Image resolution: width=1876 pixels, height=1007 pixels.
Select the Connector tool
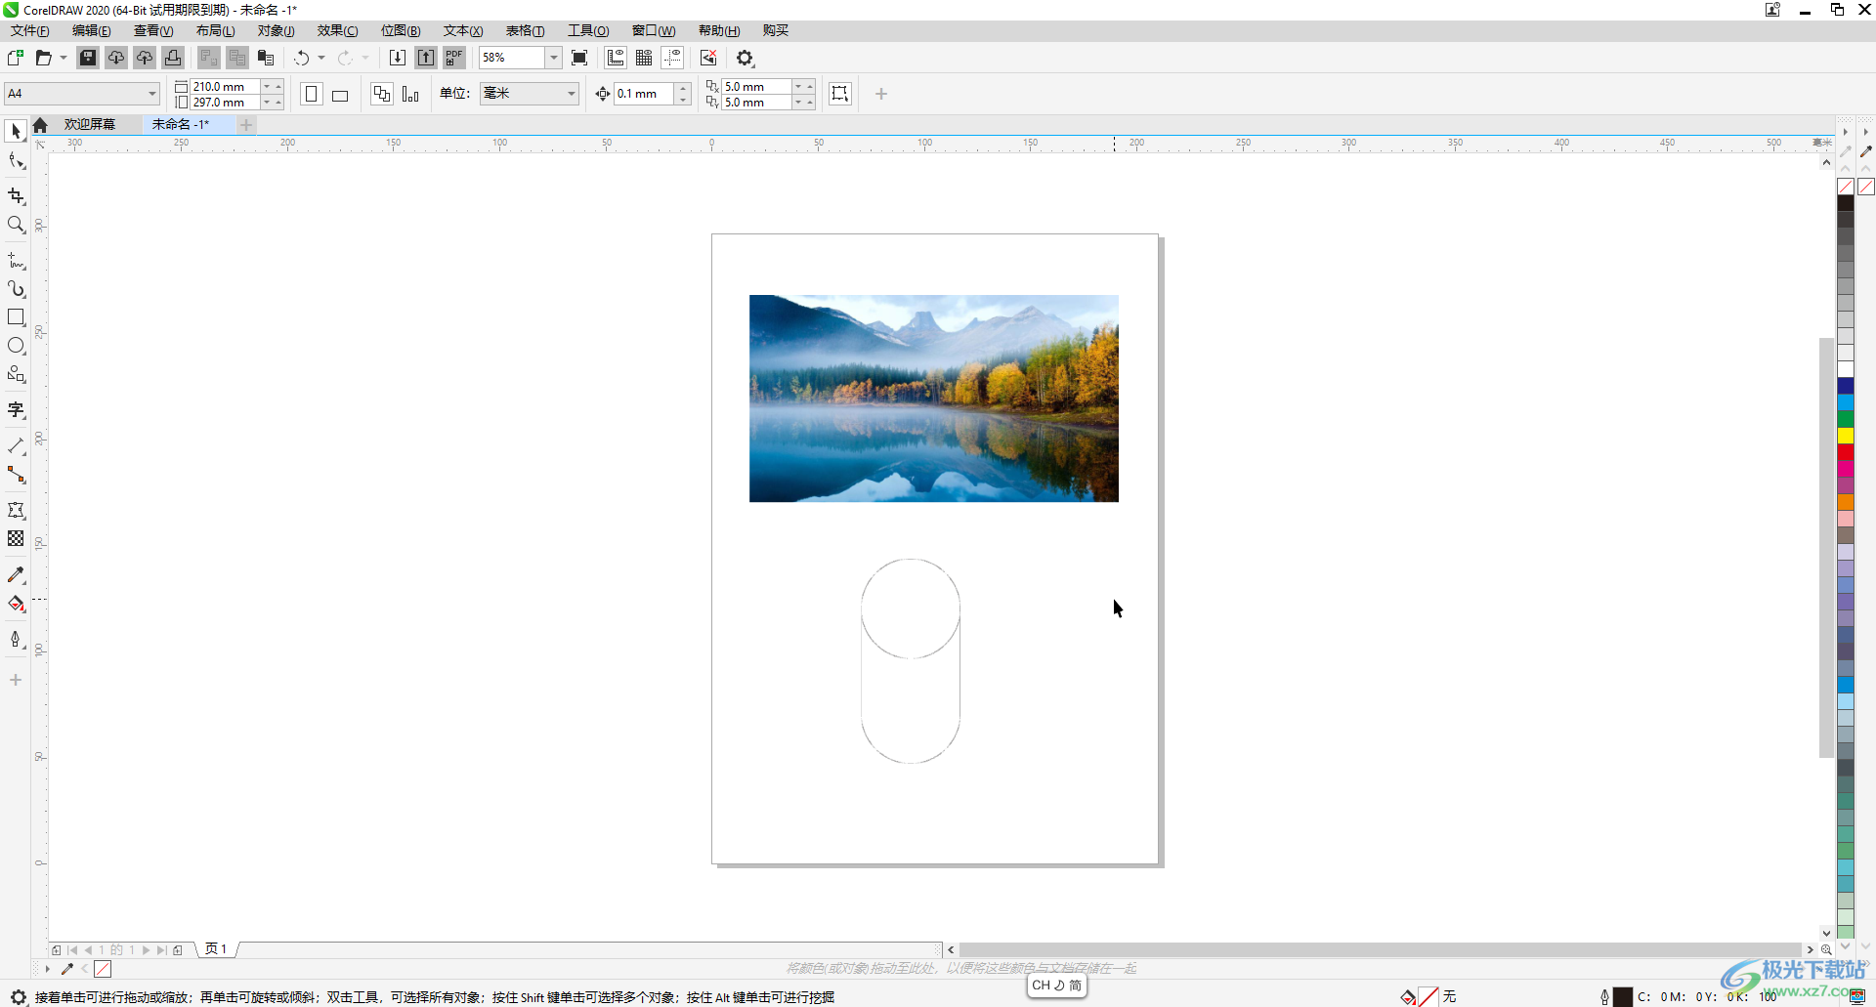16,475
